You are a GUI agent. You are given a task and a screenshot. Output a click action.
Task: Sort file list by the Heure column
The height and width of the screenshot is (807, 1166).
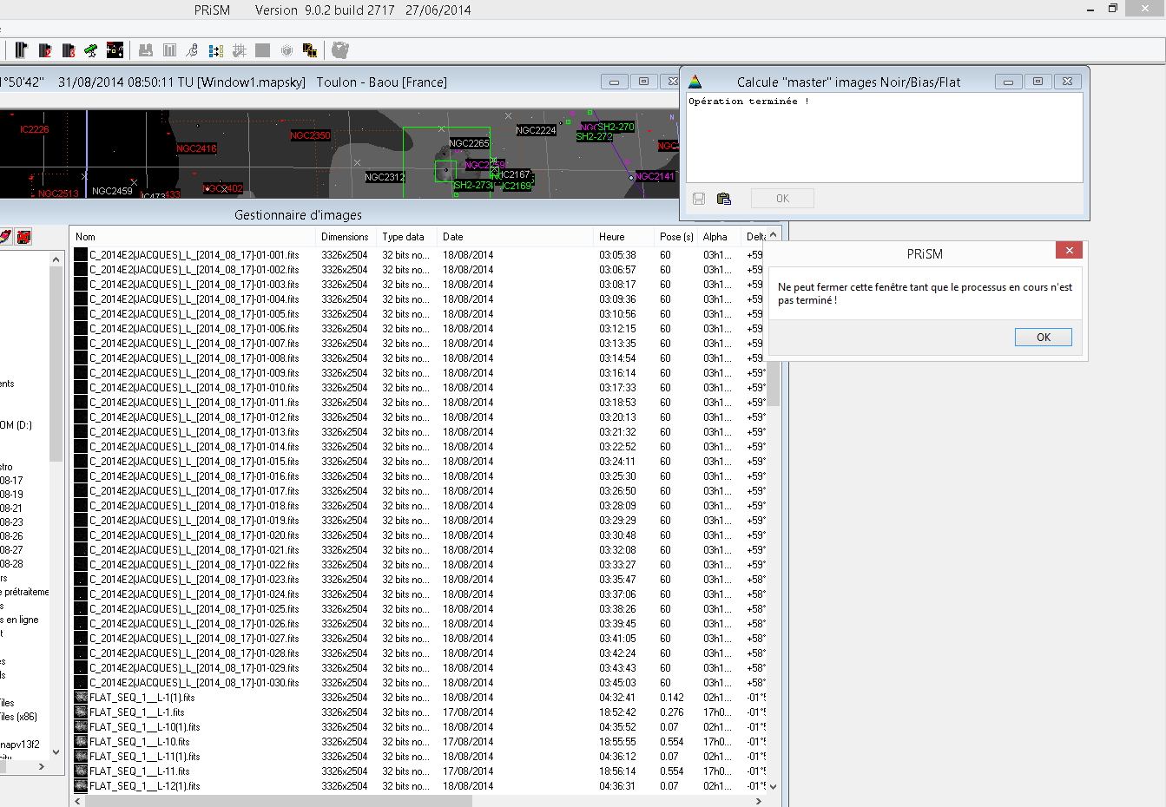point(611,237)
